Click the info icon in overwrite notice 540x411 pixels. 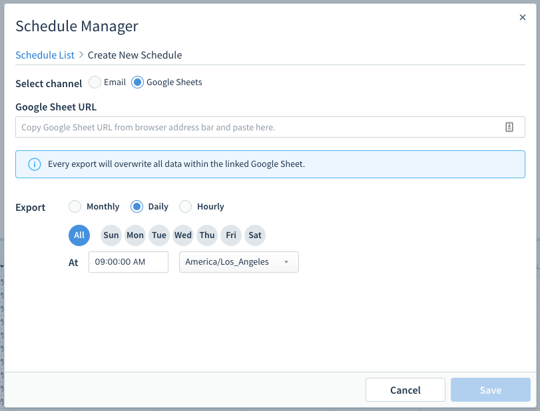tap(35, 164)
